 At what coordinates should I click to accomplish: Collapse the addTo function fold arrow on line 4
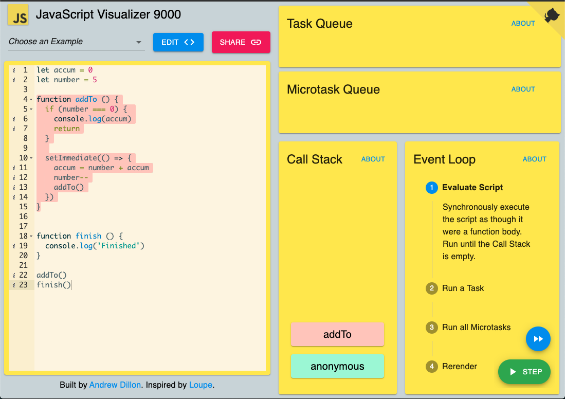(x=31, y=99)
